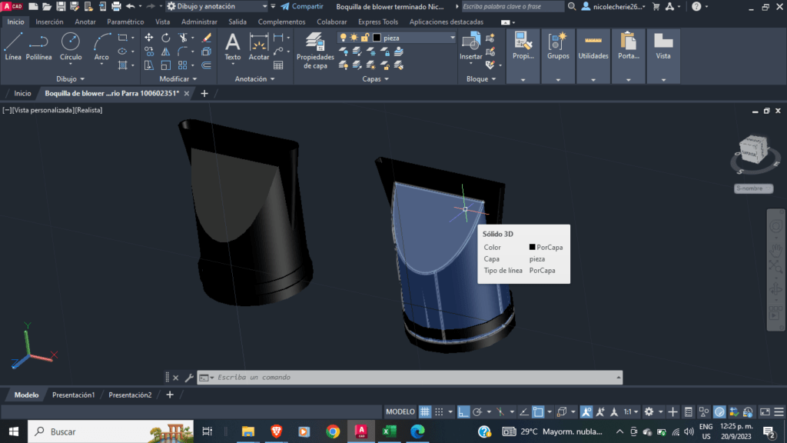Toggle layer freeze sun icon
Screen dimensions: 787x443
pos(354,38)
